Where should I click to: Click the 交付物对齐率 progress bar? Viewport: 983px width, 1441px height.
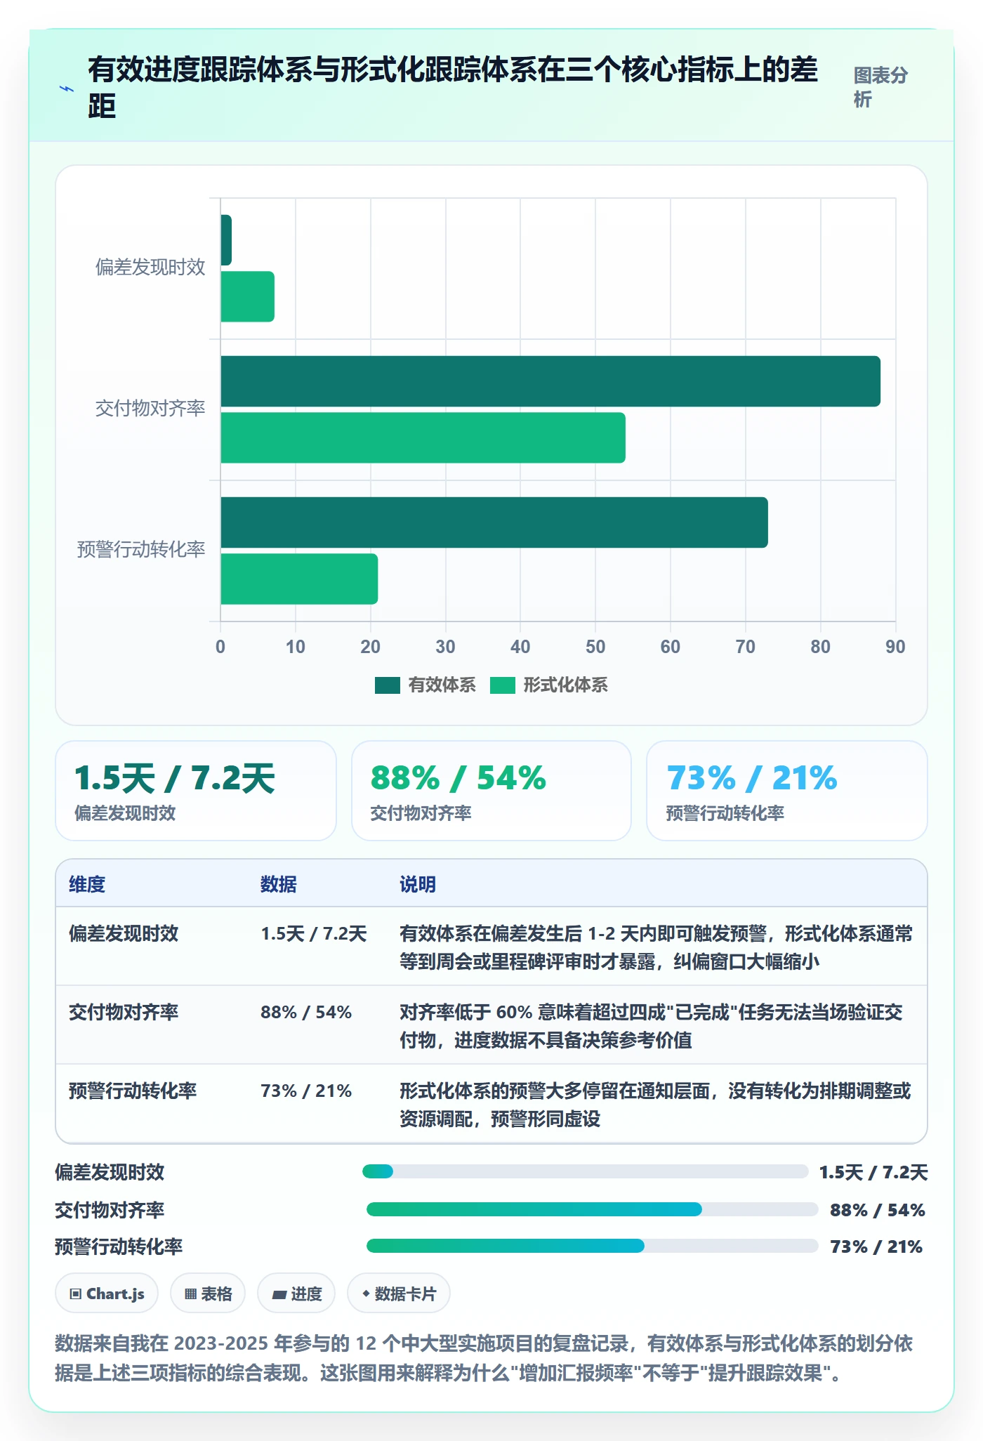[593, 1209]
